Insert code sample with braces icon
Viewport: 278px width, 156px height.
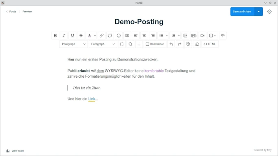tap(122, 44)
